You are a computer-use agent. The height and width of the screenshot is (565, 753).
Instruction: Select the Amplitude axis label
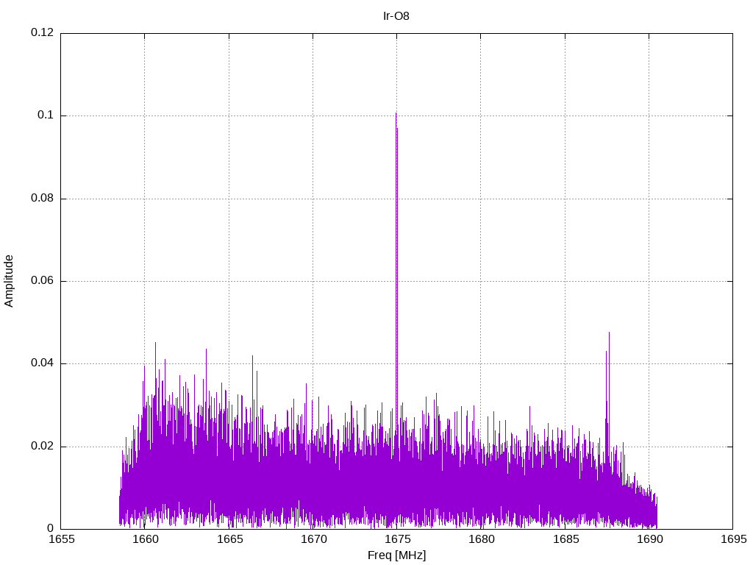9,281
